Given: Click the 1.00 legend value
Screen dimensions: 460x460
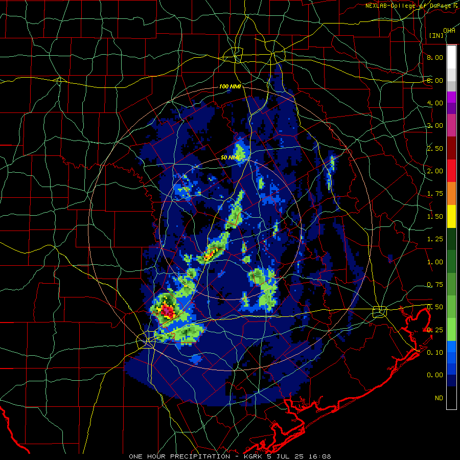Looking at the screenshot, I should 435,262.
